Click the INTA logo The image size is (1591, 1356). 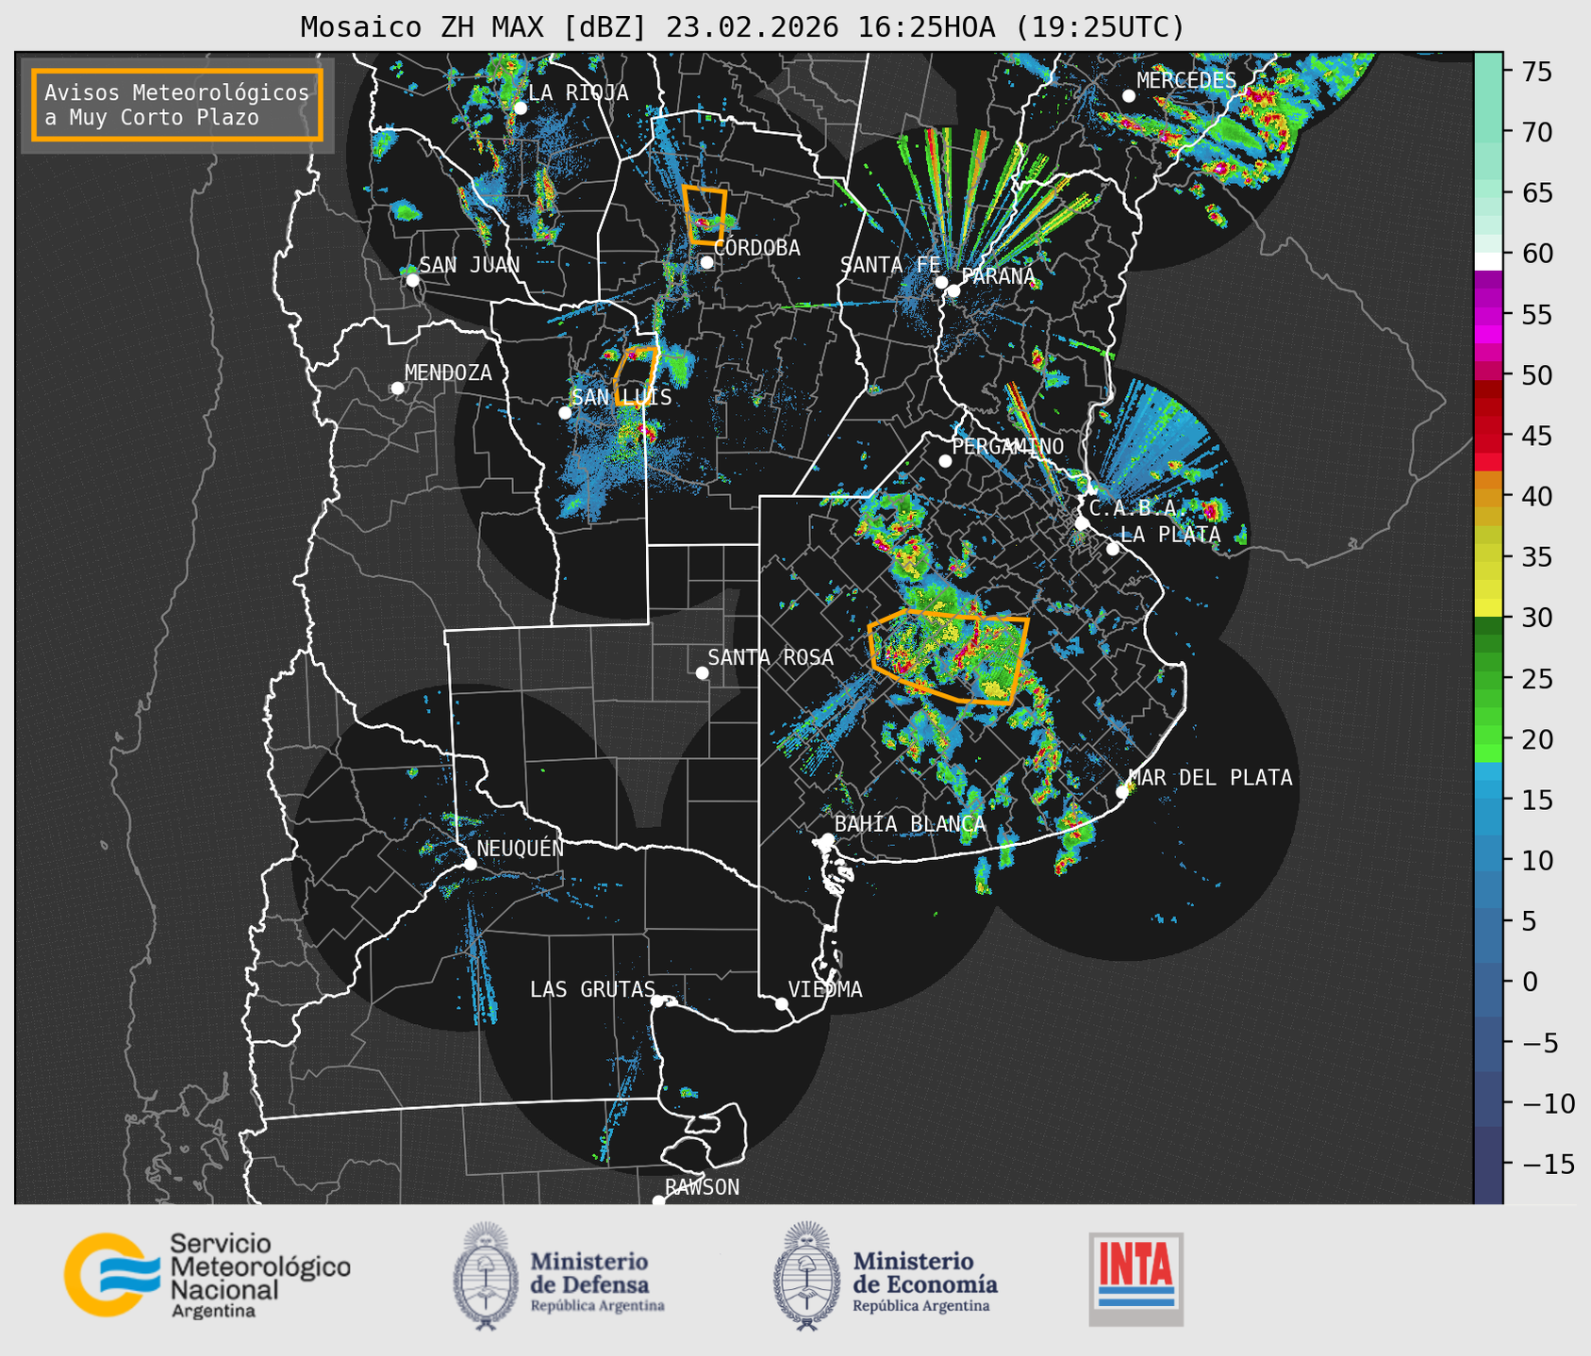pos(1135,1279)
